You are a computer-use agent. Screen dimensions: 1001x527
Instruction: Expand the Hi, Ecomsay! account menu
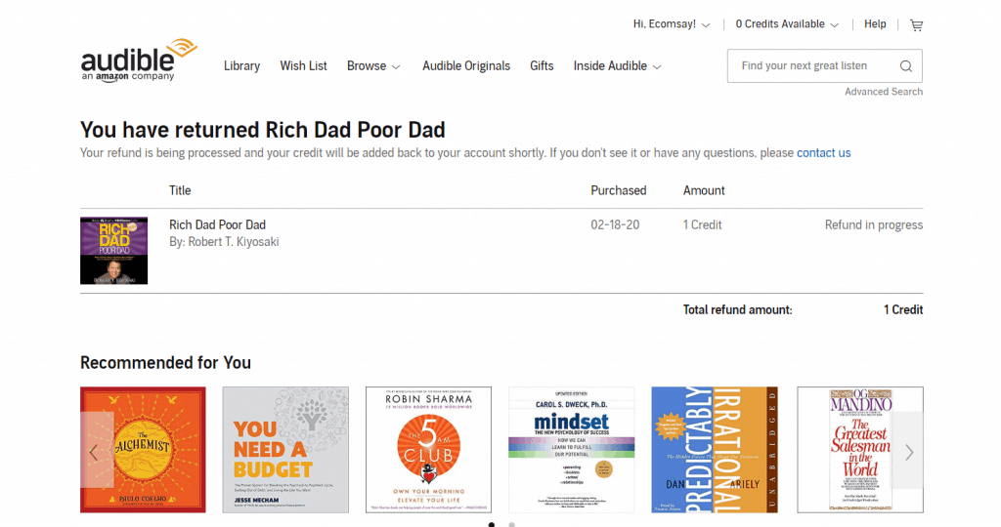tap(671, 24)
